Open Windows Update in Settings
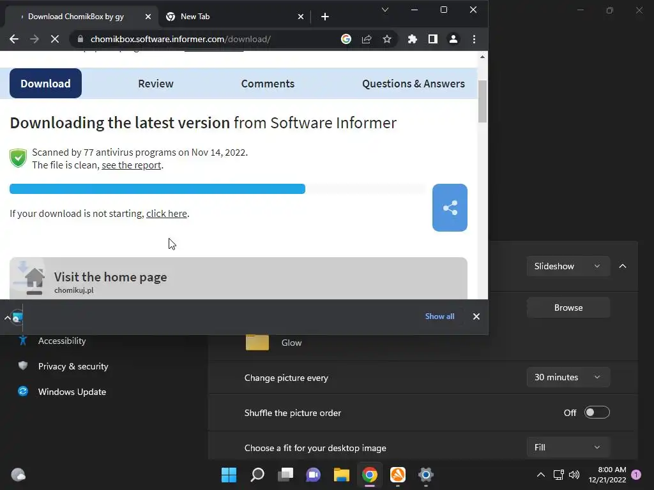The width and height of the screenshot is (654, 490). point(72,392)
